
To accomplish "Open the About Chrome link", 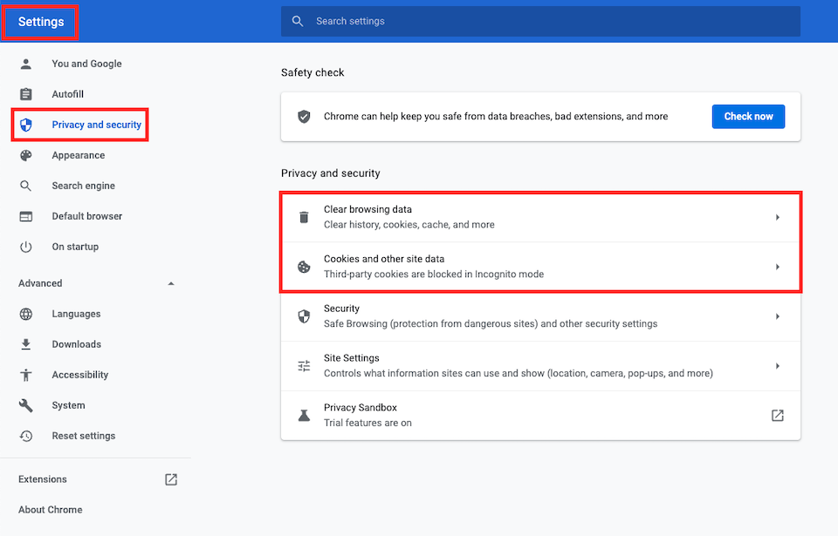I will coord(51,510).
